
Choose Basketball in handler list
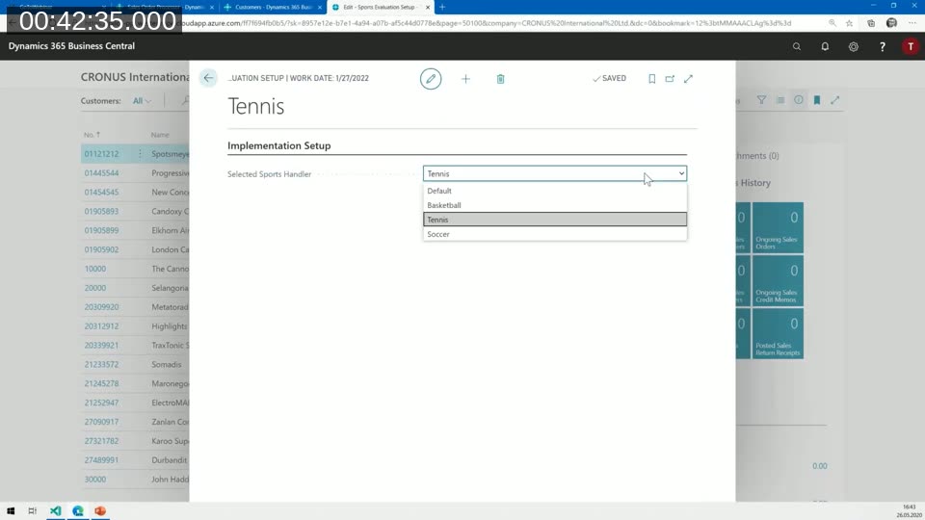pos(555,205)
